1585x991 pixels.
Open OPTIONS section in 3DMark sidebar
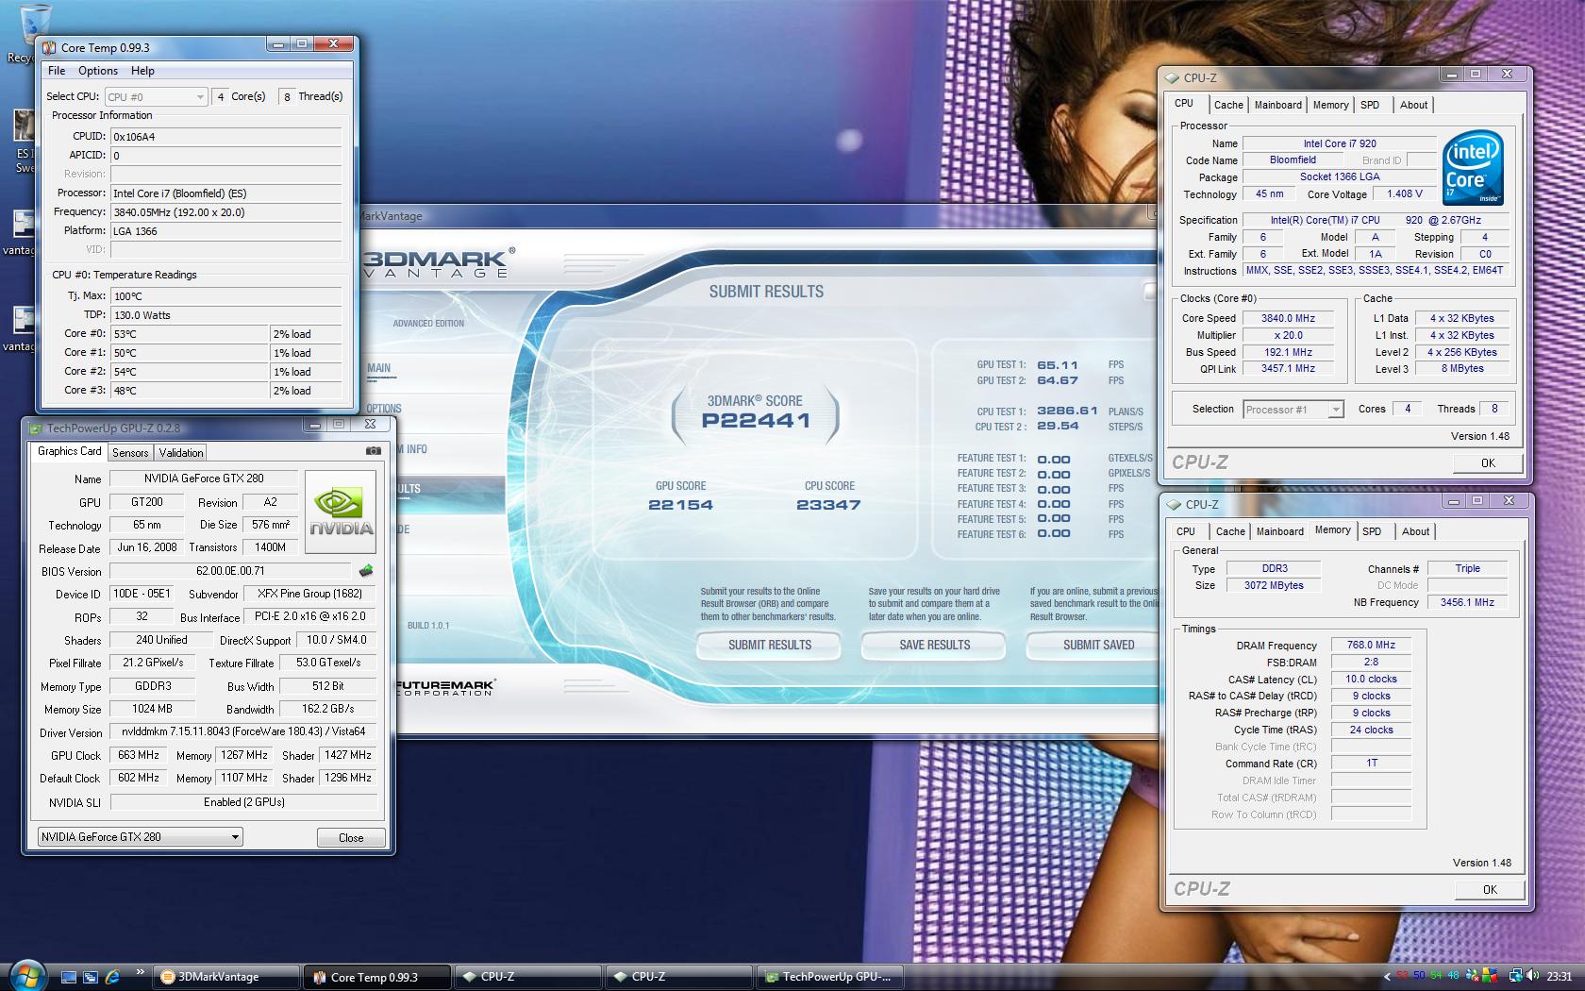(384, 409)
